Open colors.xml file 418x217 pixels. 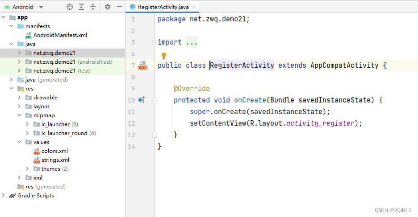tap(54, 151)
